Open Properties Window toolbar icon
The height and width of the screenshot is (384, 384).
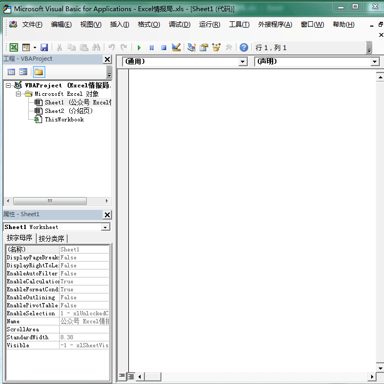point(204,47)
